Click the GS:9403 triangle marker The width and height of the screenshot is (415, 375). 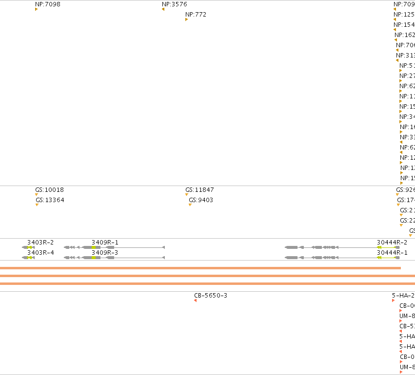[190, 205]
